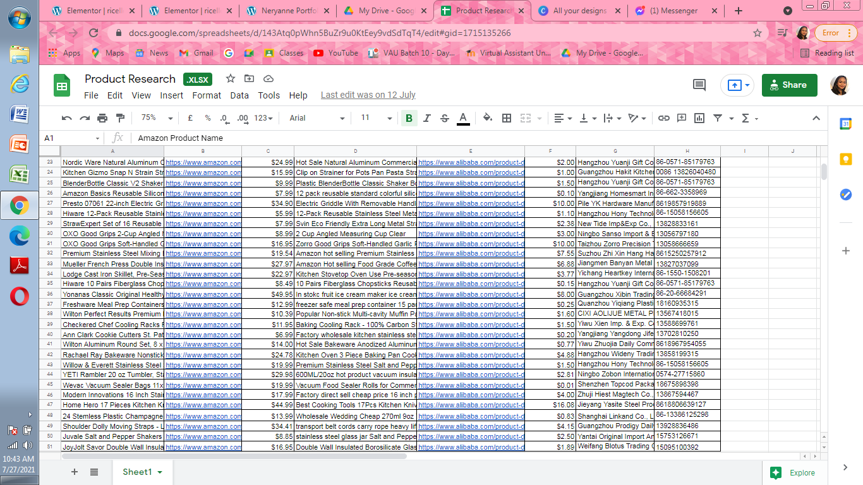The image size is (863, 485).
Task: Get add-ons with plus icon in side panel
Action: 846,251
